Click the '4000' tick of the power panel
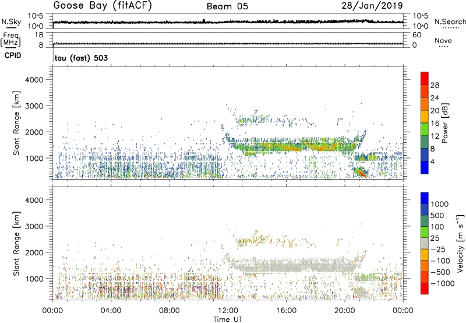 point(34,80)
